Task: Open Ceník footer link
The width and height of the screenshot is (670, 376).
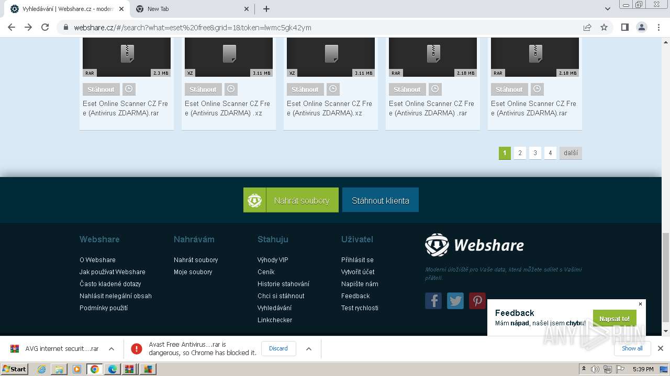Action: pos(266,272)
